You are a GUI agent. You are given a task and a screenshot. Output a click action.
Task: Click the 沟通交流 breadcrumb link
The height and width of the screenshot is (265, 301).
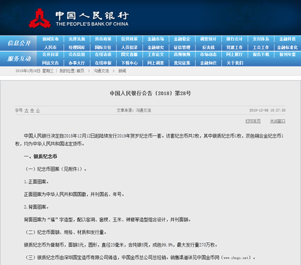pyautogui.click(x=101, y=71)
